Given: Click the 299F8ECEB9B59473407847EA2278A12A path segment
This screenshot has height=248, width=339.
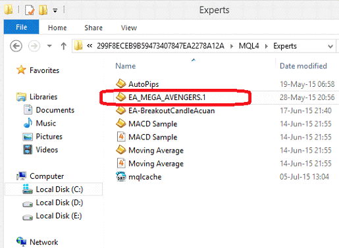Looking at the screenshot, I should (161, 46).
